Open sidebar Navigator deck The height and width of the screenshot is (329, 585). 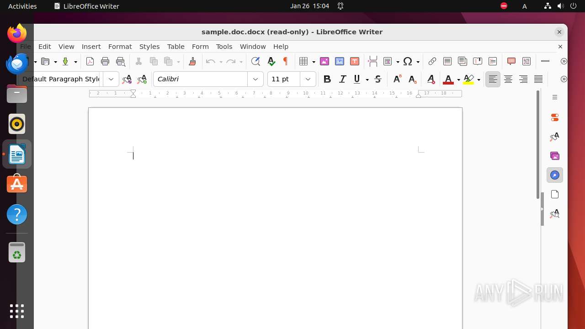[x=555, y=175]
